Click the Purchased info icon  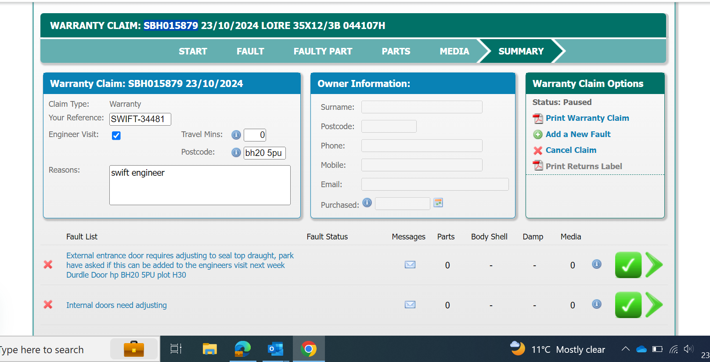pyautogui.click(x=367, y=203)
